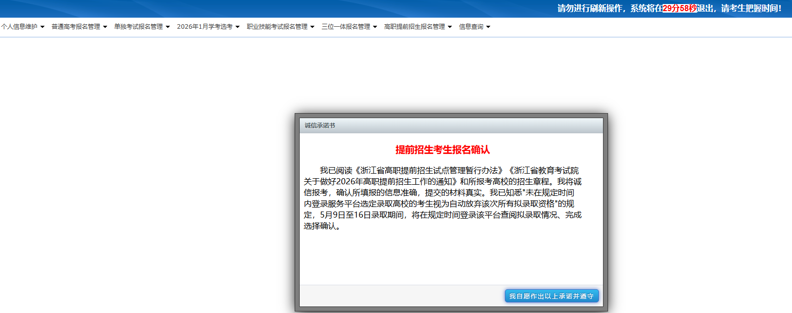Expand the arrow next to 三位一体报名管理
Viewport: 792px width, 313px height.
click(375, 27)
